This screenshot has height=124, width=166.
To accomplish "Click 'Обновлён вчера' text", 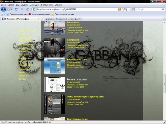I will pyautogui.click(x=74, y=65).
